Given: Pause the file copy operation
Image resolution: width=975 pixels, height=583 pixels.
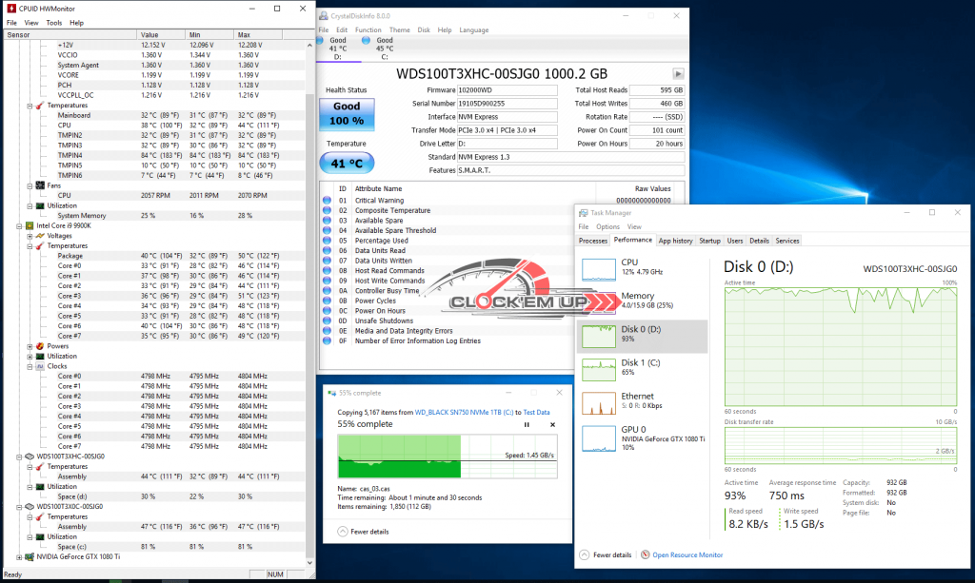Looking at the screenshot, I should tap(527, 425).
